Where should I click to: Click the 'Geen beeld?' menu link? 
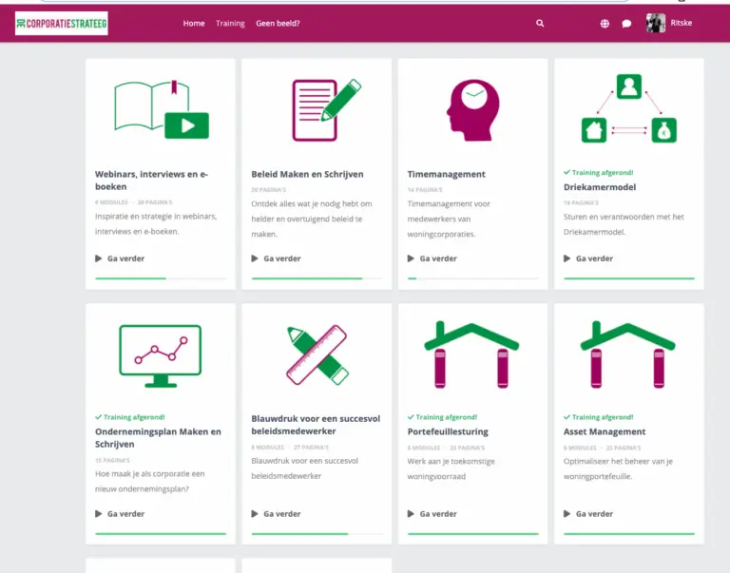[278, 24]
